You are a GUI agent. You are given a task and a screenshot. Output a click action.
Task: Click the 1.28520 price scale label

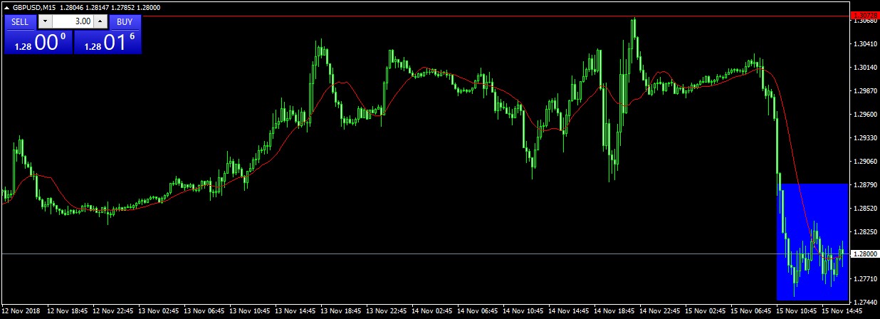(864, 208)
